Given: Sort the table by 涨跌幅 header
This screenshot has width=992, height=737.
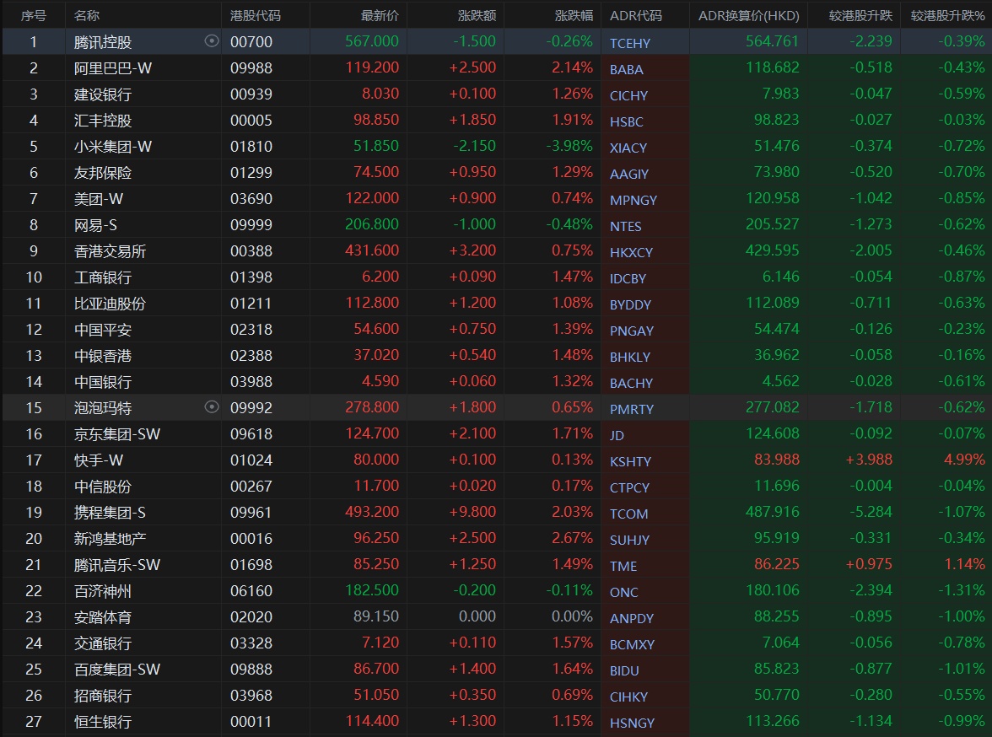Looking at the screenshot, I should pyautogui.click(x=574, y=16).
